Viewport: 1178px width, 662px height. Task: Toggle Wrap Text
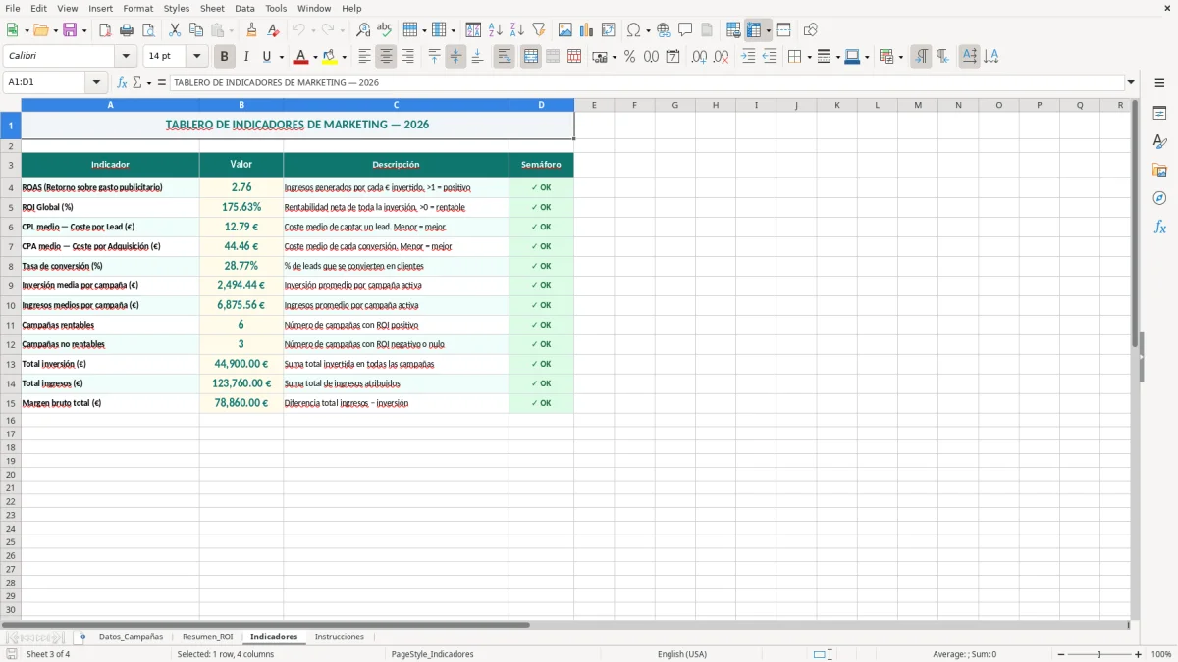pos(505,57)
